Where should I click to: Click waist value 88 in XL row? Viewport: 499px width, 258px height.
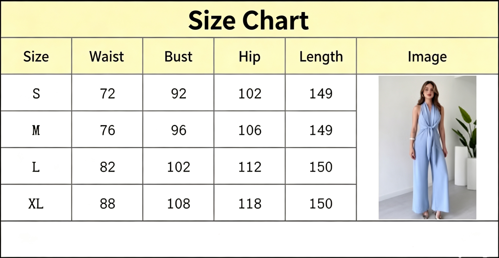coord(107,204)
